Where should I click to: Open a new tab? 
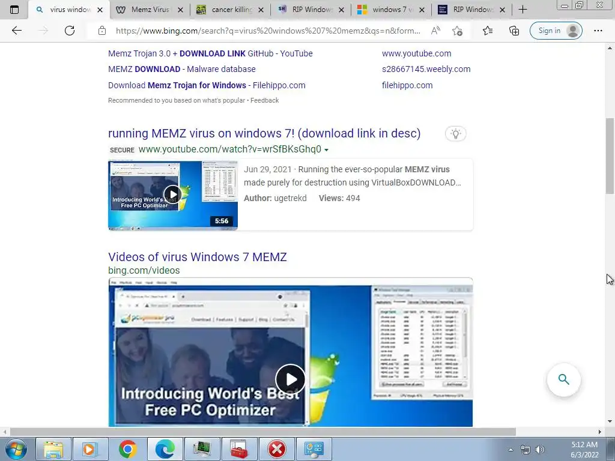tap(523, 10)
